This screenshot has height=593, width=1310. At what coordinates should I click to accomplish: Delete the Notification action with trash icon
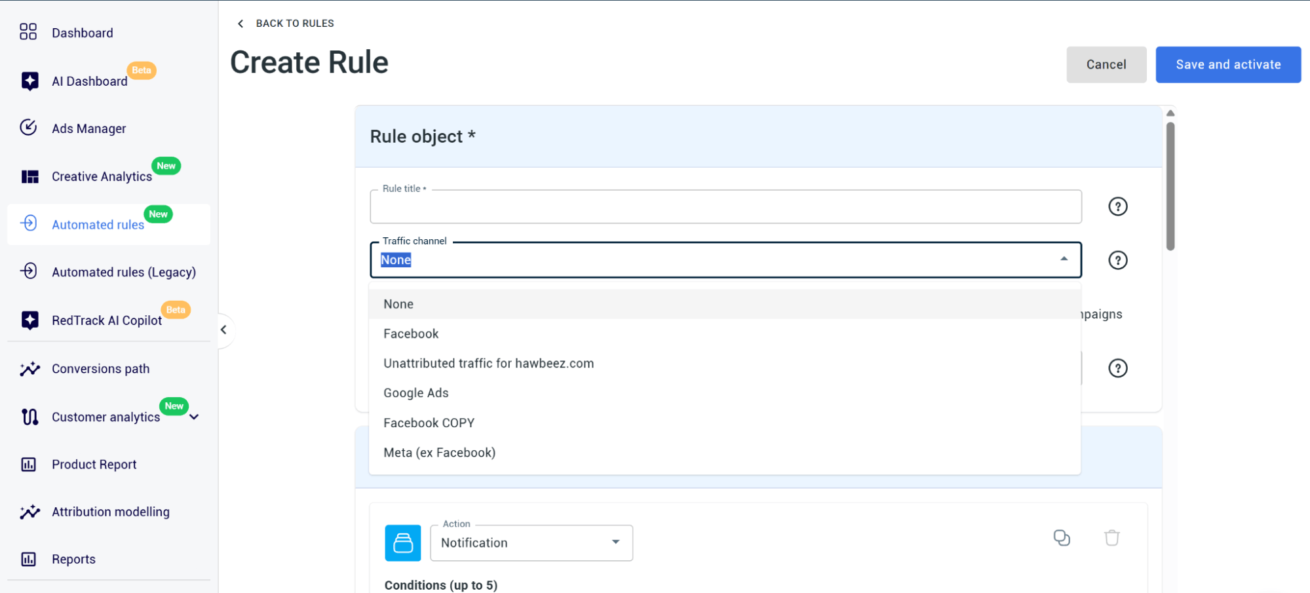pyautogui.click(x=1112, y=538)
